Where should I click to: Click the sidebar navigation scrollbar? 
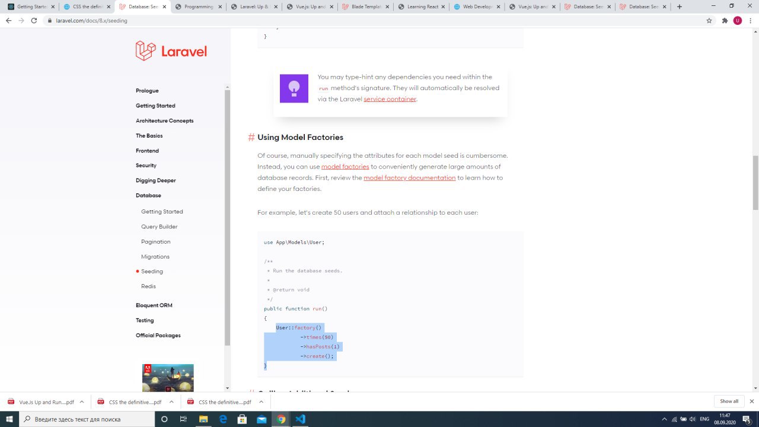pyautogui.click(x=227, y=218)
